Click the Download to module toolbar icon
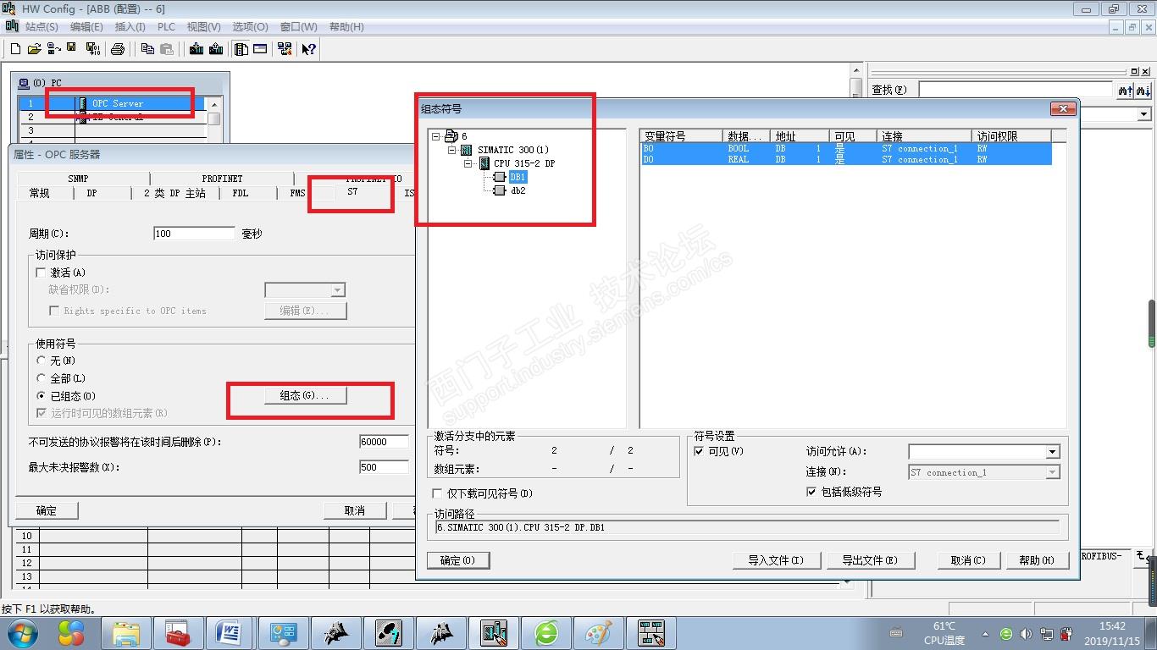The width and height of the screenshot is (1157, 650). tap(197, 49)
